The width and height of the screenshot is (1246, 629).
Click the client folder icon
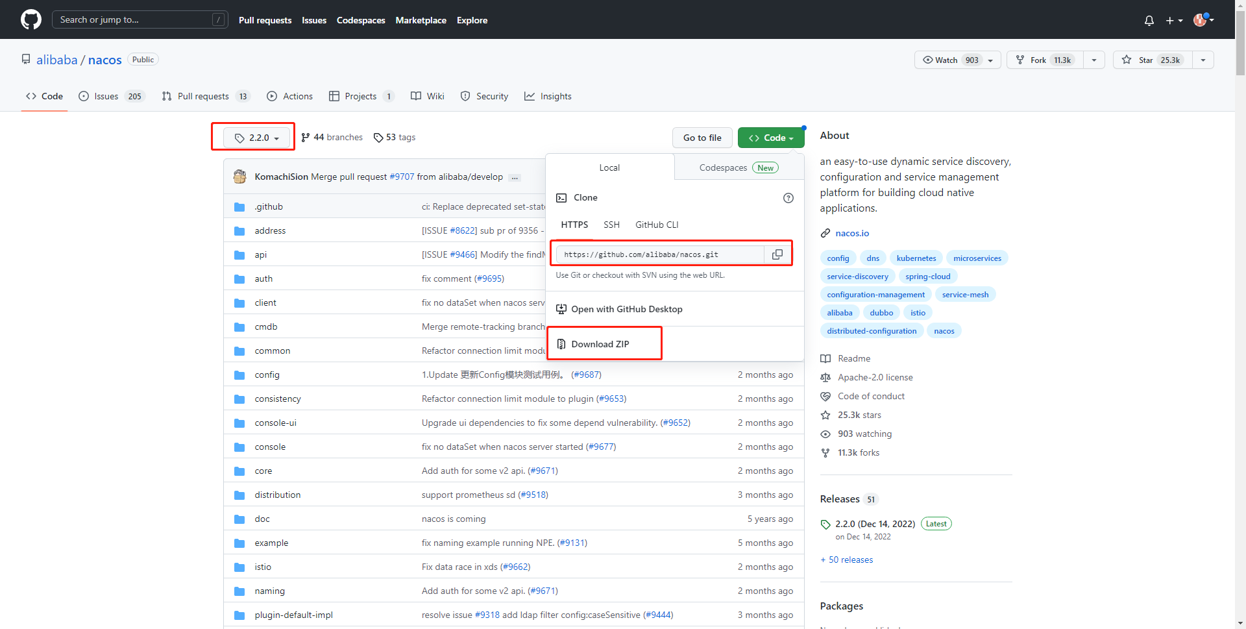tap(239, 303)
